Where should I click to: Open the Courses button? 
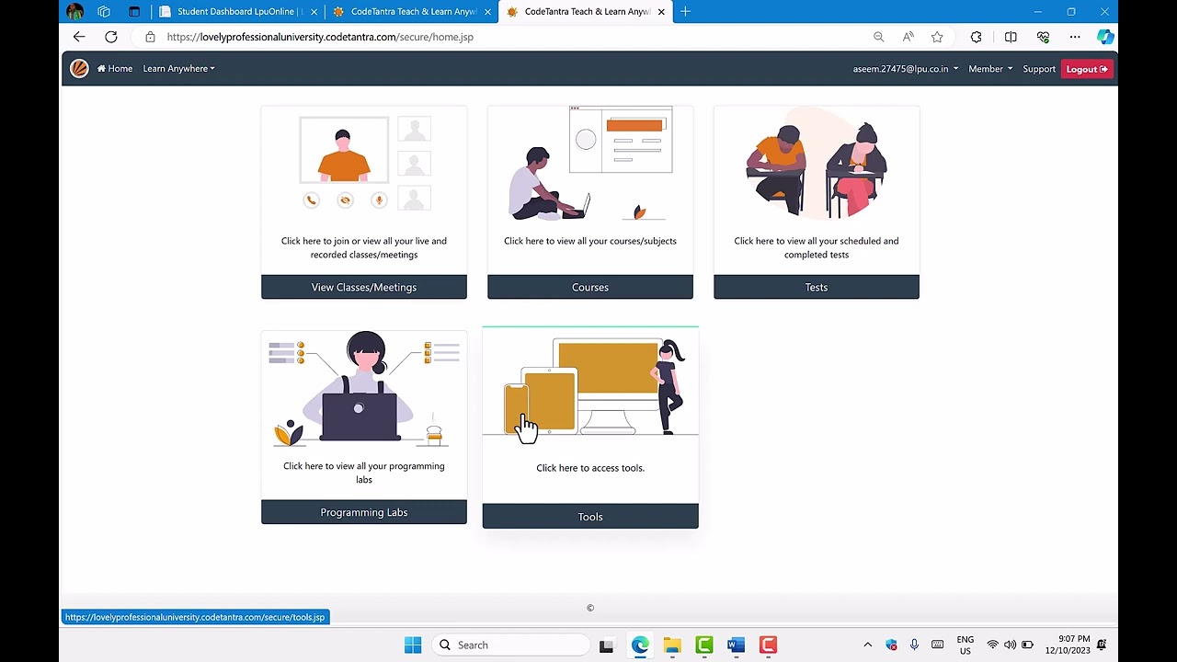tap(590, 287)
